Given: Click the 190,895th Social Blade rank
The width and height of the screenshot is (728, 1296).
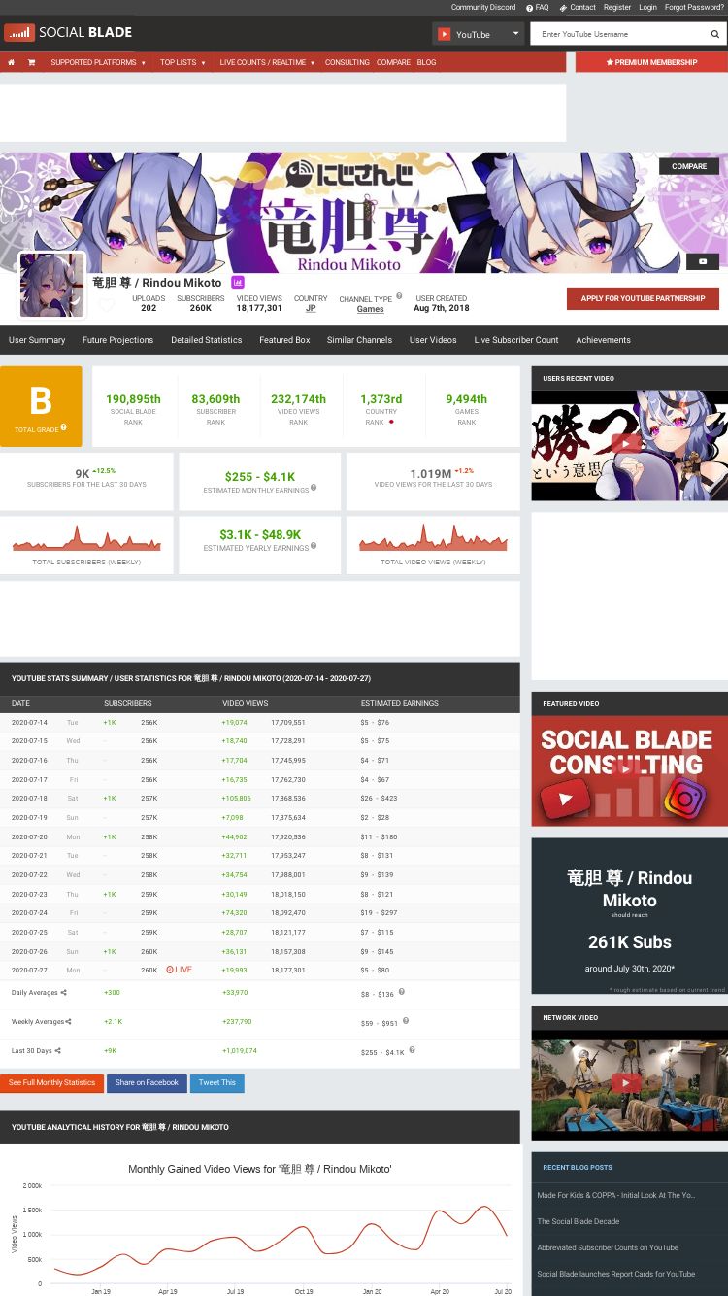Looking at the screenshot, I should [133, 399].
